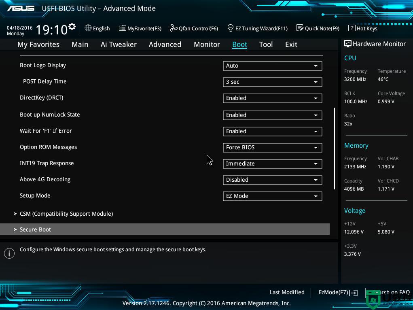Screen dimensions: 413x310
Task: Click the Last Modified button
Action: click(287, 292)
